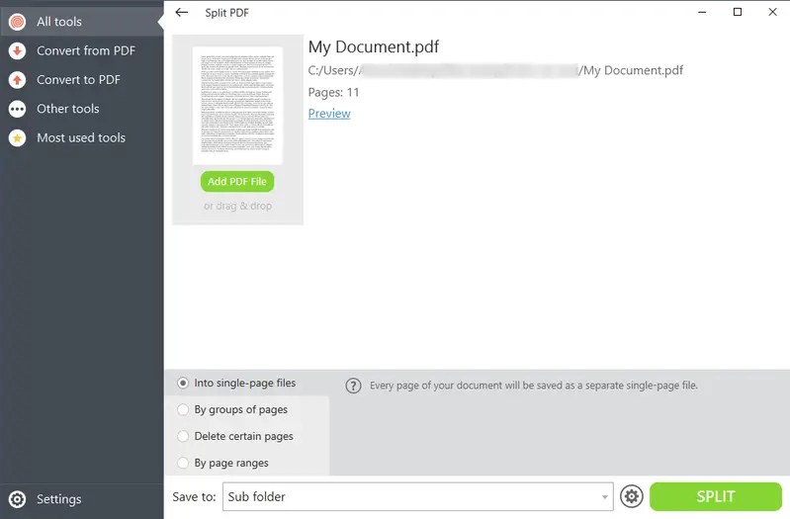Click the Pages: 11 text
Viewport: 790px width, 519px height.
[x=333, y=92]
